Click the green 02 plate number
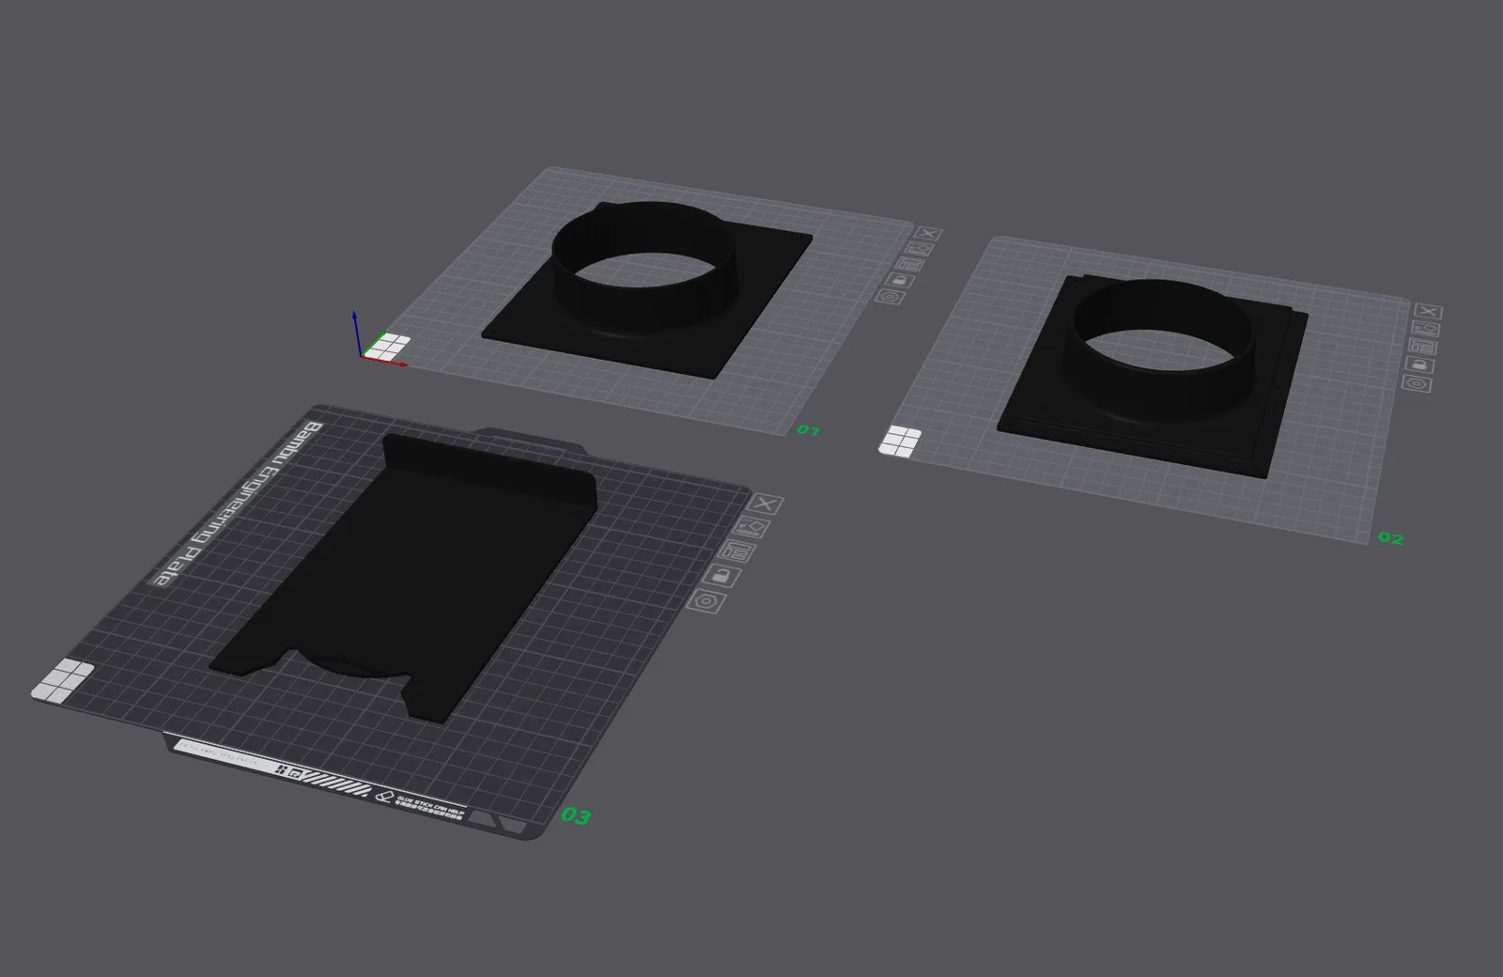This screenshot has width=1503, height=977. pos(1390,538)
